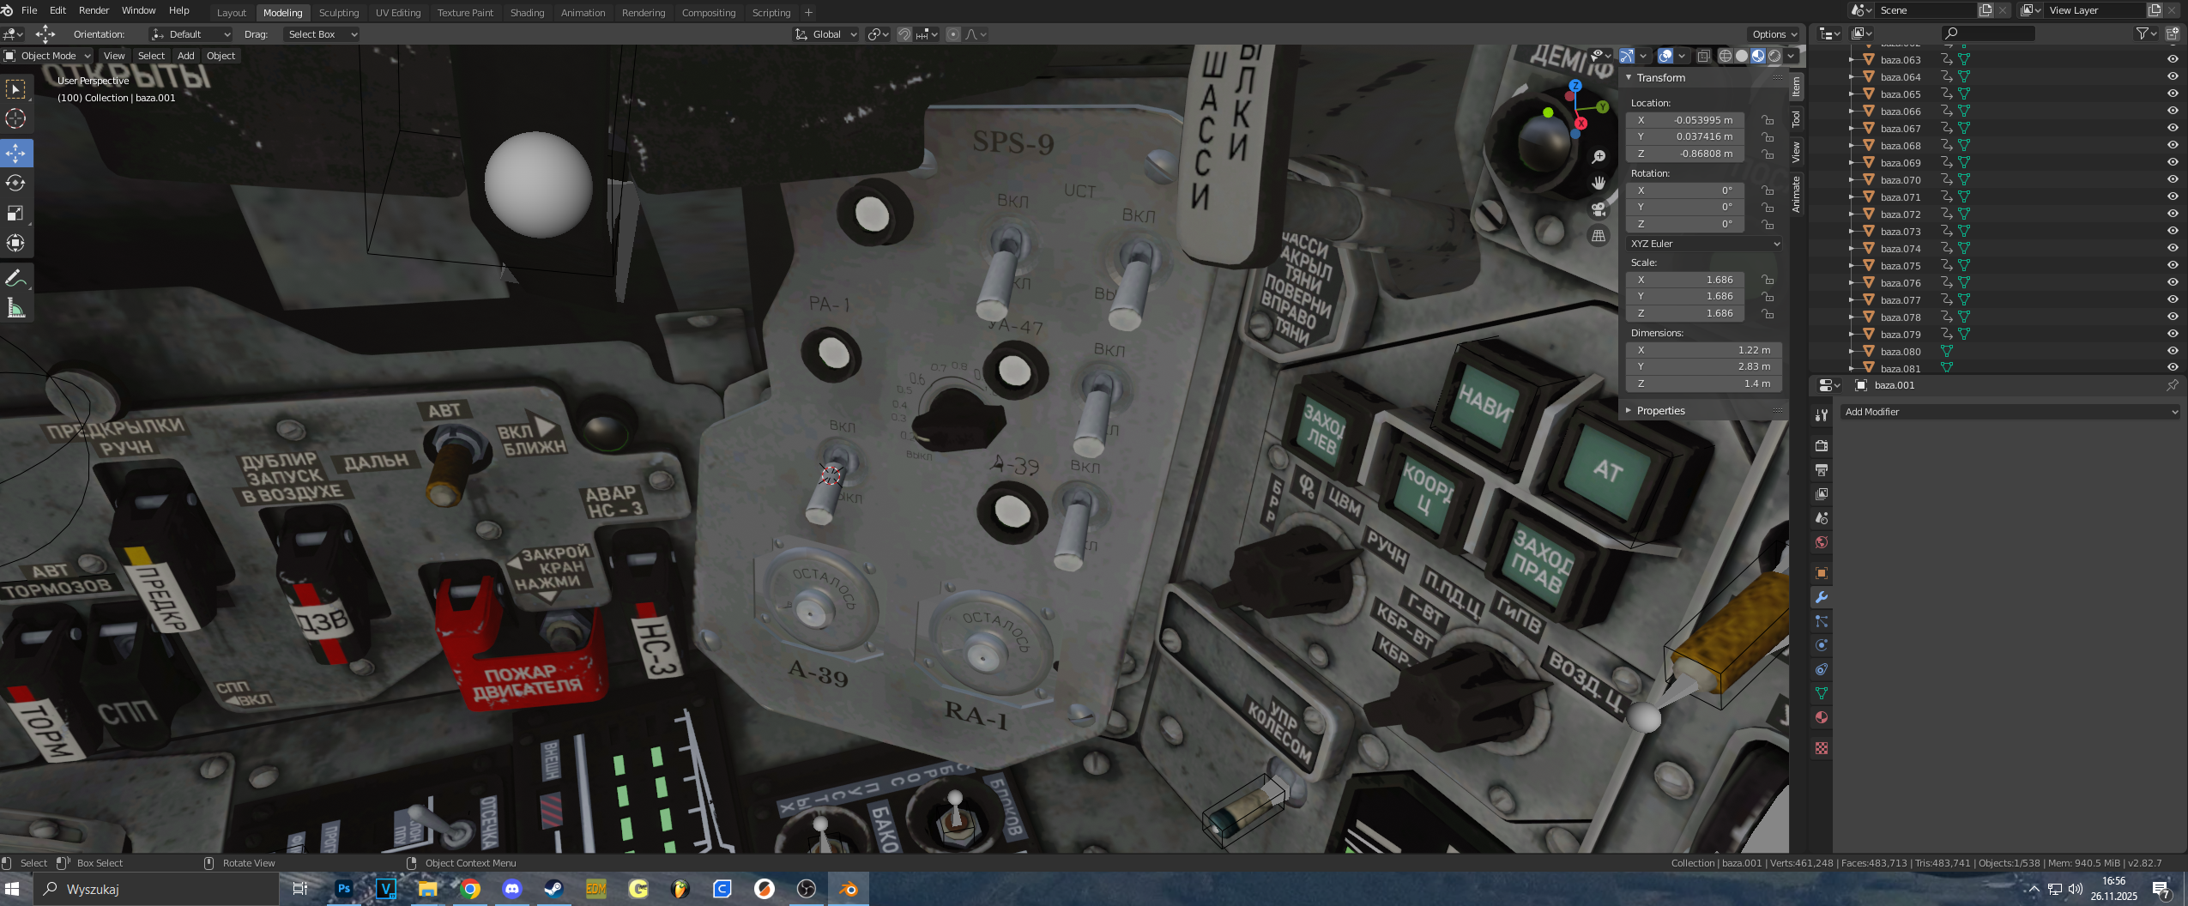Screen dimensions: 2188x906
Task: Select the Cursor tool in left toolbar
Action: pos(15,119)
